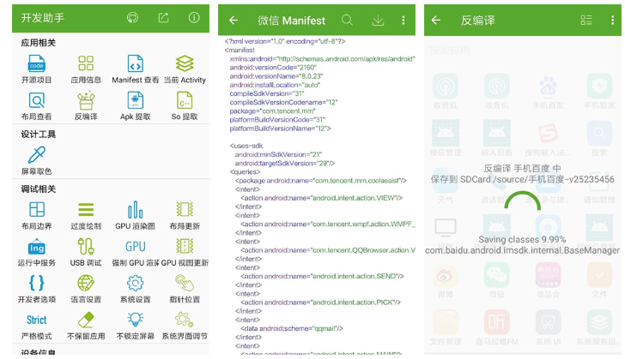Select the 系统 UI app

tap(548, 327)
